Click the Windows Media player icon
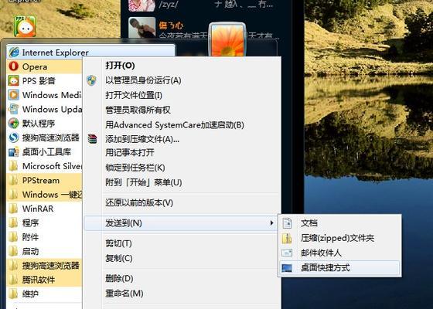Image resolution: width=433 pixels, height=309 pixels. [13, 95]
